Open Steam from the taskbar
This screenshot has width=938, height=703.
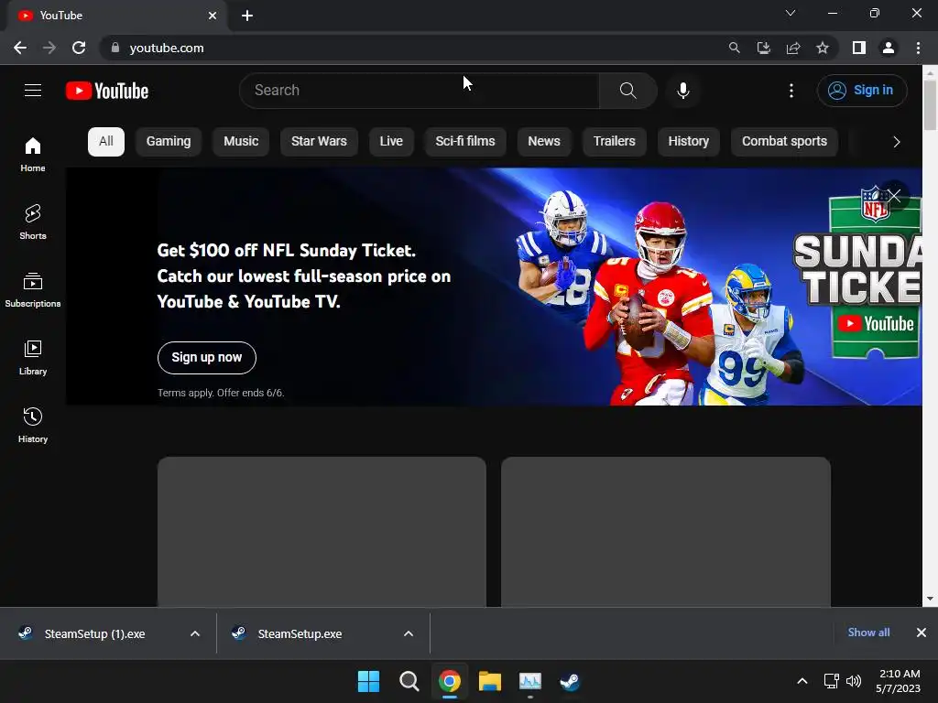[x=570, y=681]
